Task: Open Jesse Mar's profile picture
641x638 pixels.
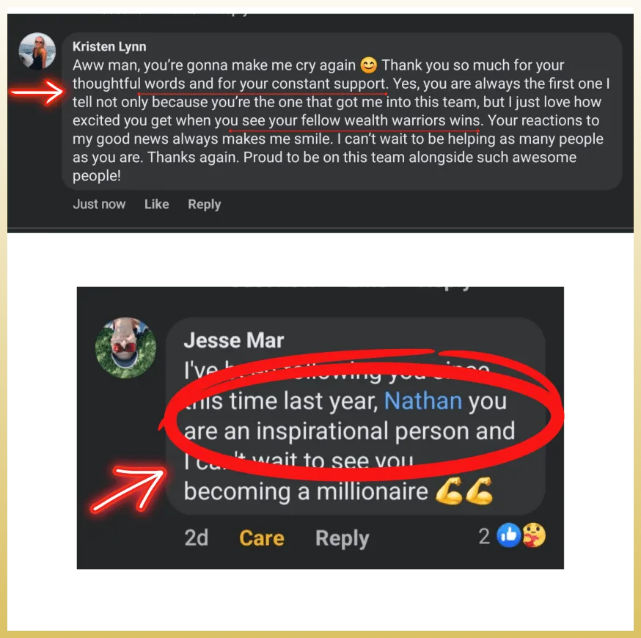Action: coord(125,348)
